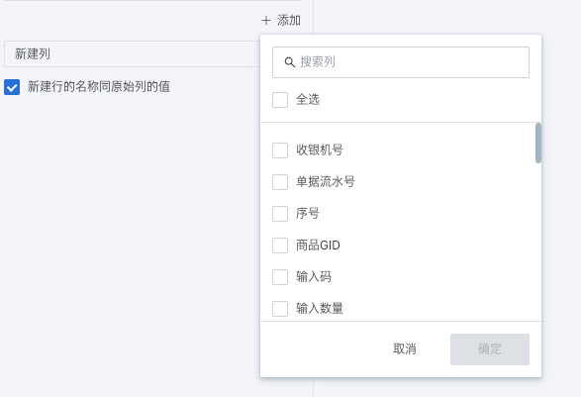The image size is (581, 397).
Task: Click the plus icon beside 添加
Action: coord(266,21)
